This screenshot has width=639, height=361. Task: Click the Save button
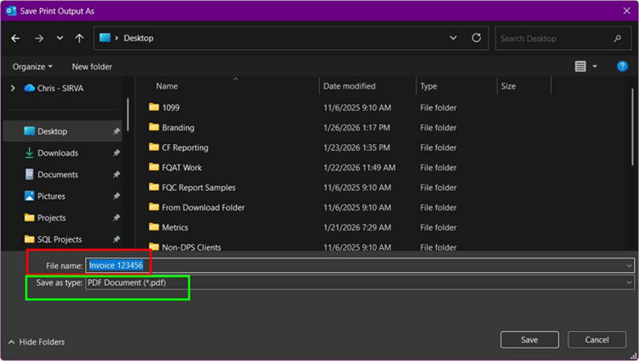pos(529,339)
